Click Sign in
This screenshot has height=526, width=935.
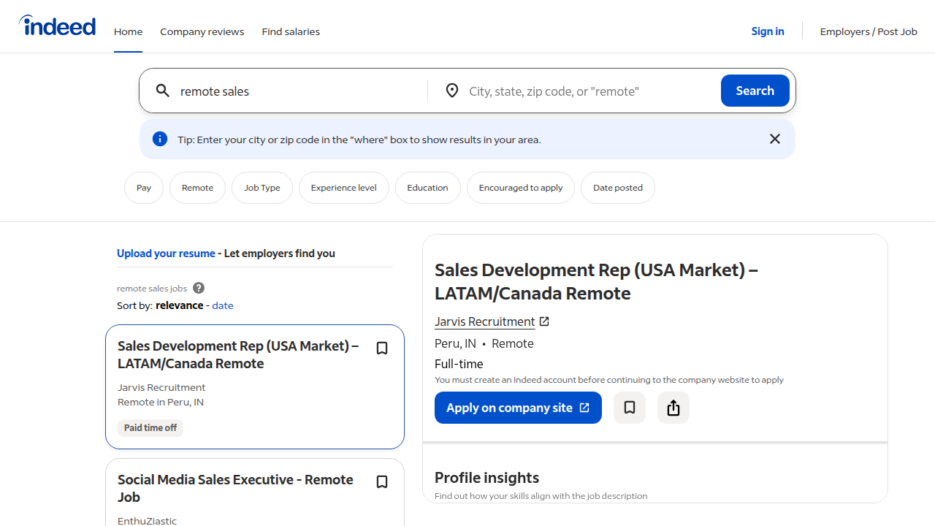click(768, 31)
